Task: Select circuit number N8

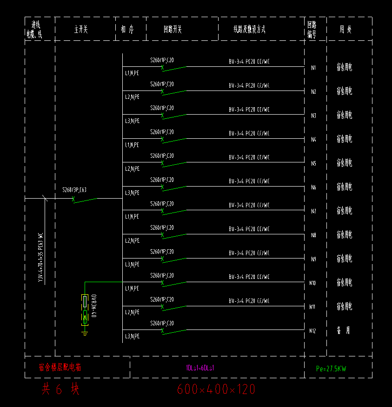Action: (313, 235)
